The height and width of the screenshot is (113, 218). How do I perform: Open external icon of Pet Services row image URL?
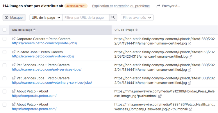click(189, 70)
